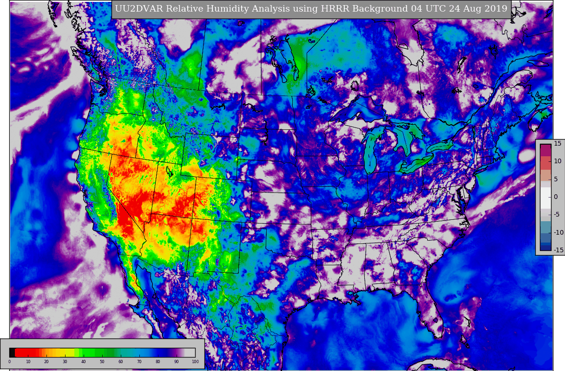This screenshot has height=371, width=565.
Task: Pick the black swatch at the humidity colorbar start
Action: pos(12,352)
